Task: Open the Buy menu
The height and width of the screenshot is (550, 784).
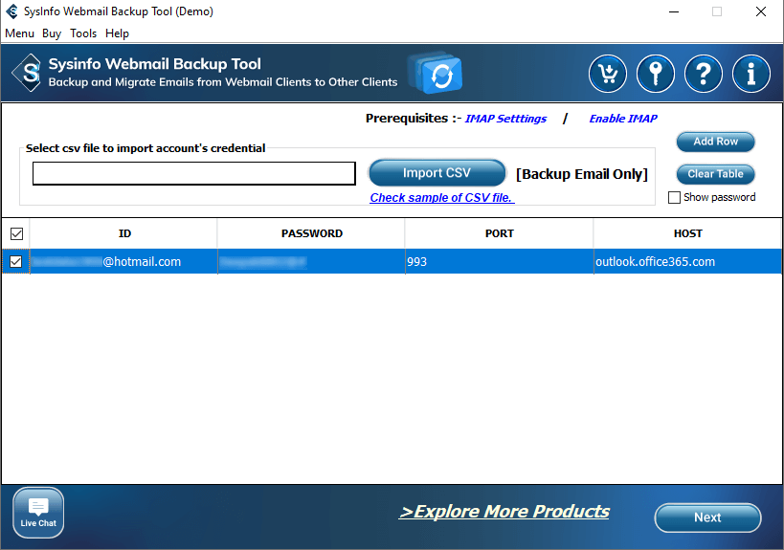Action: click(52, 33)
